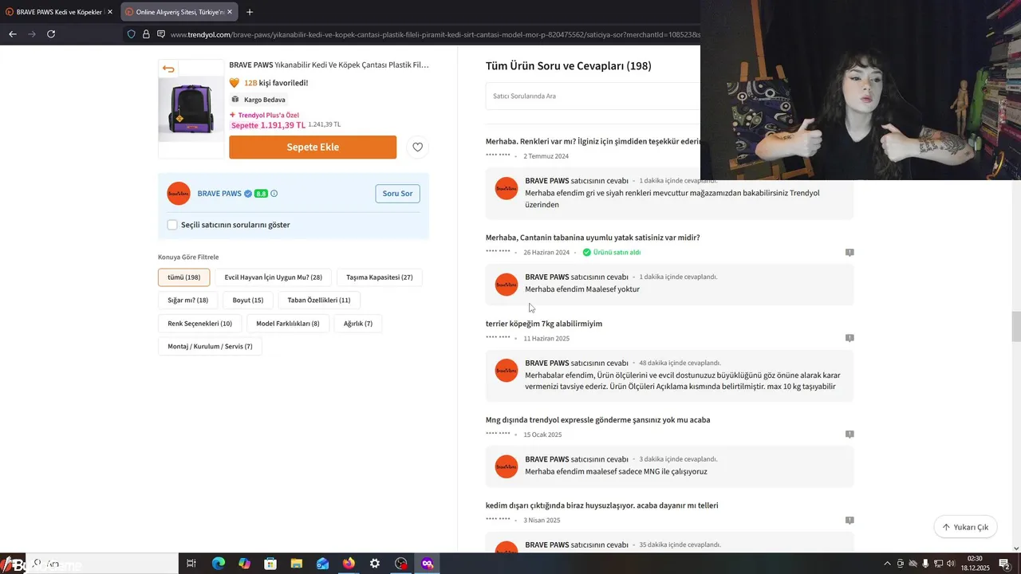Close the BRAVE PAWS Kedi ve Köpekler tab
This screenshot has width=1021, height=574.
coord(110,12)
